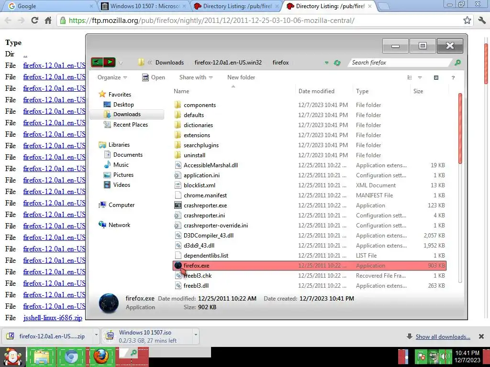Reload the Chrome page
The image size is (490, 367).
click(x=34, y=20)
